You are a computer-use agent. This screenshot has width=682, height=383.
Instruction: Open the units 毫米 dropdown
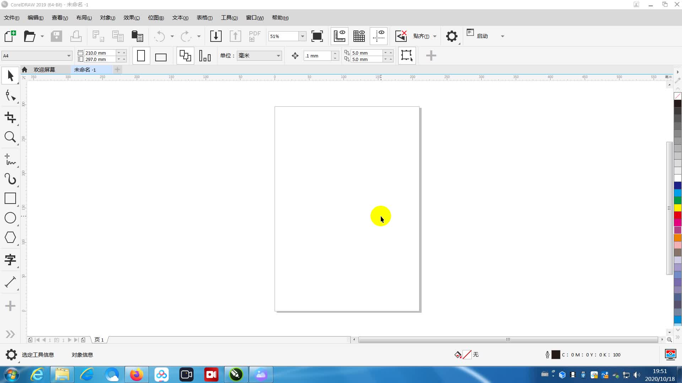[x=278, y=56]
